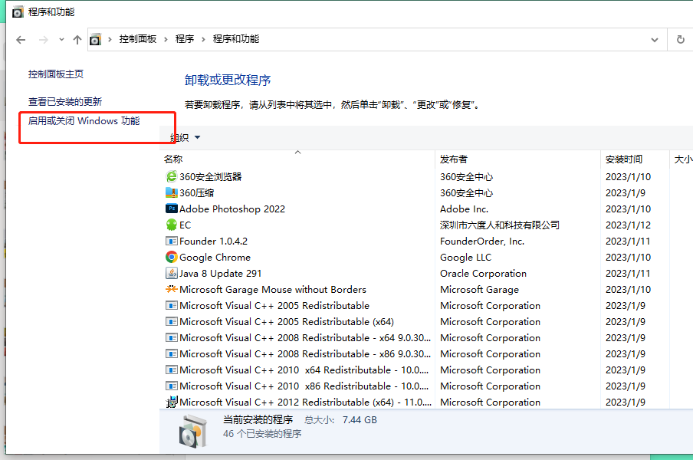
Task: Click Microsoft Garage Mouse without Borders name
Action: (273, 290)
